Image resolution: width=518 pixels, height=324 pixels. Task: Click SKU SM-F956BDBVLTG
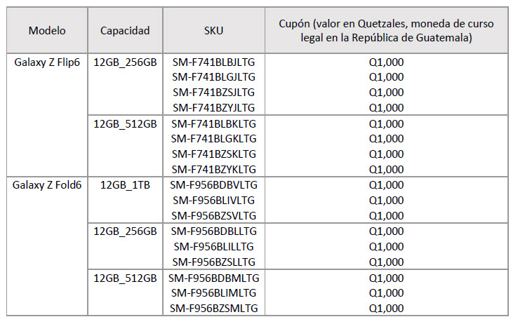tap(214, 185)
